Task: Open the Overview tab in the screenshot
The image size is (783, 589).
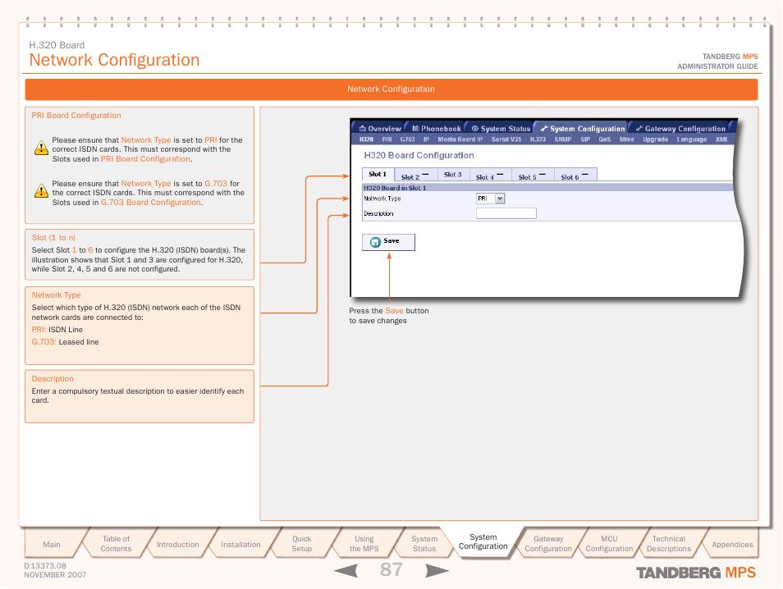Action: [x=379, y=129]
